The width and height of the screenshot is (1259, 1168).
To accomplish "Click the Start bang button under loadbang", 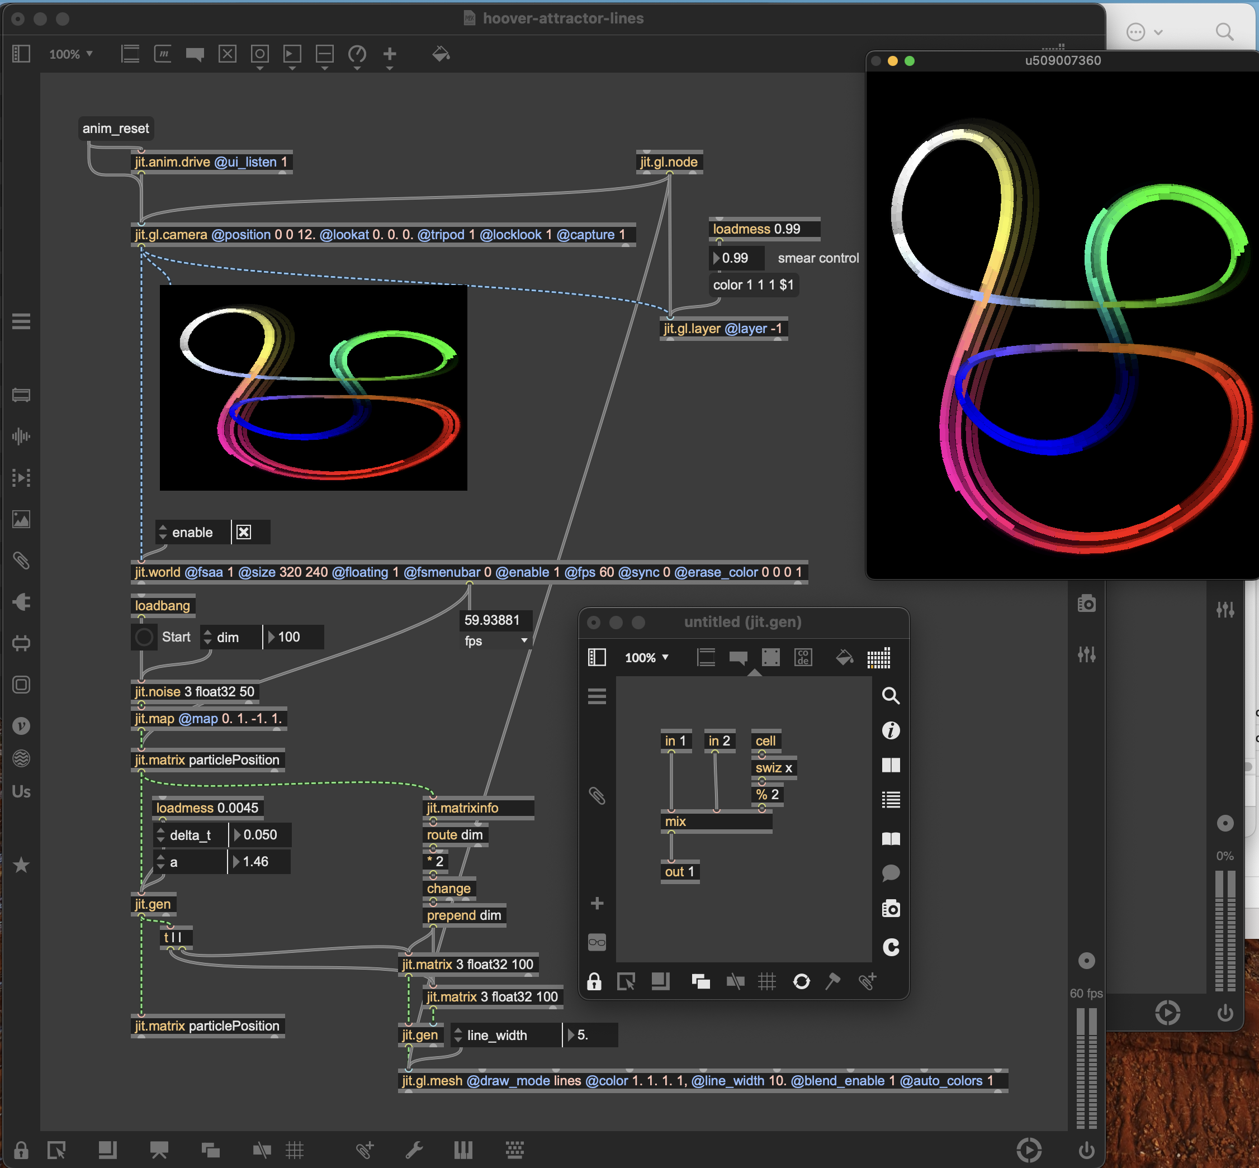I will click(x=144, y=637).
